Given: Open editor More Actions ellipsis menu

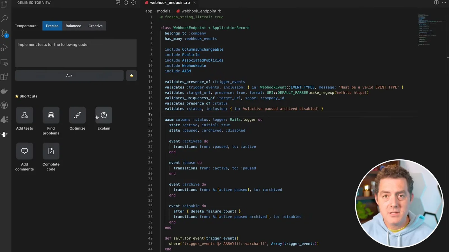Looking at the screenshot, I should tap(444, 3).
